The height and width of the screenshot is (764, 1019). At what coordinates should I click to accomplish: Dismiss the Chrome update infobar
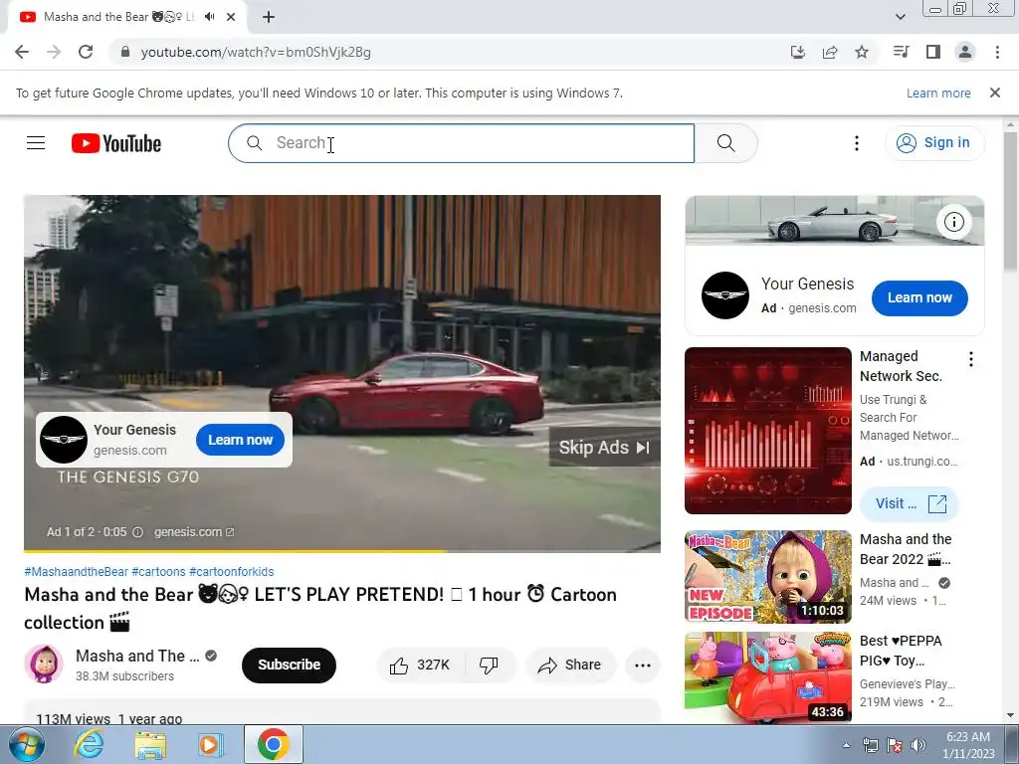[x=995, y=93]
